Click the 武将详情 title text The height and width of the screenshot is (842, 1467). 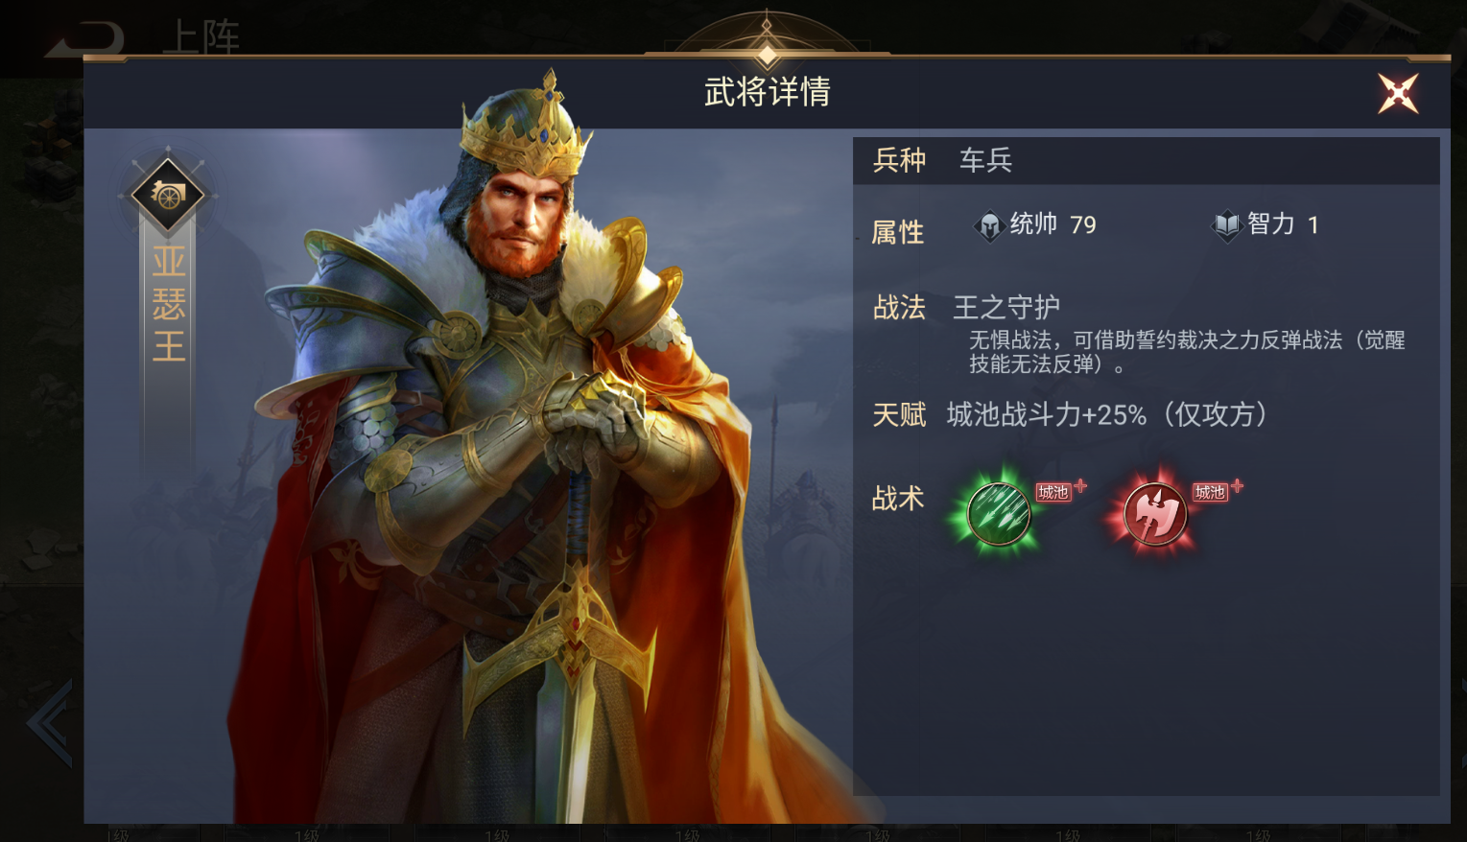(767, 92)
